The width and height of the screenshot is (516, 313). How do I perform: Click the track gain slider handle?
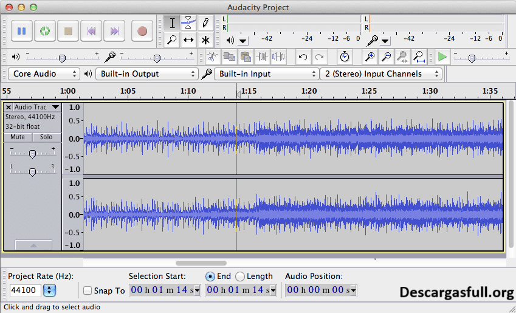pyautogui.click(x=32, y=154)
